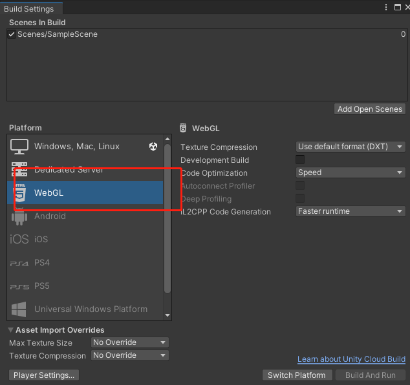Click the iOS logo icon
The image size is (410, 385).
[x=19, y=239]
